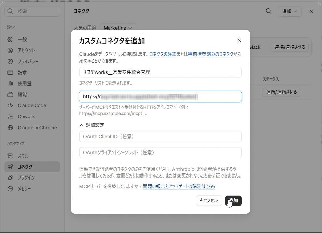Click the ステータス column header

coord(271,79)
